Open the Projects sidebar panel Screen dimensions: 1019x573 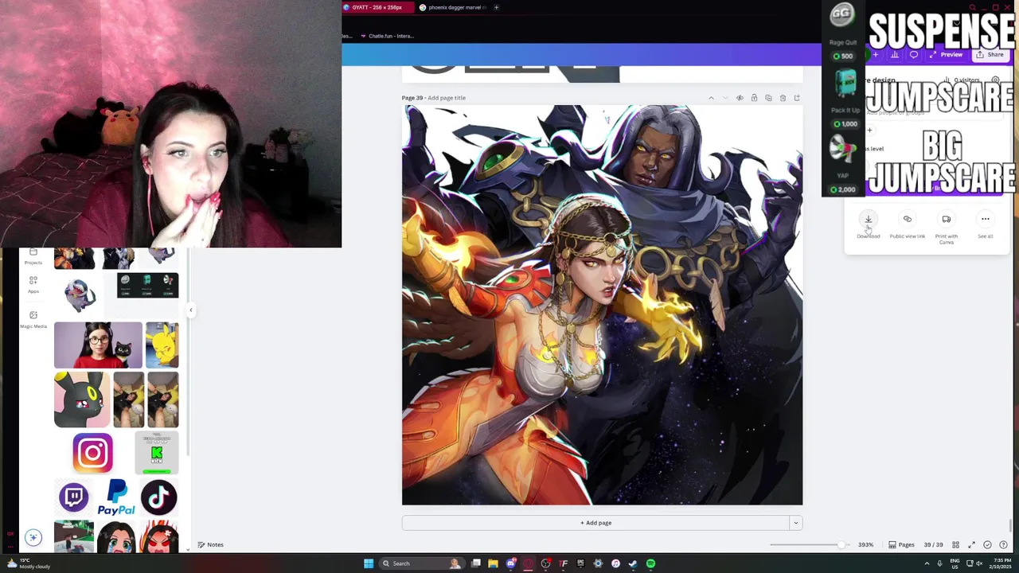33,256
